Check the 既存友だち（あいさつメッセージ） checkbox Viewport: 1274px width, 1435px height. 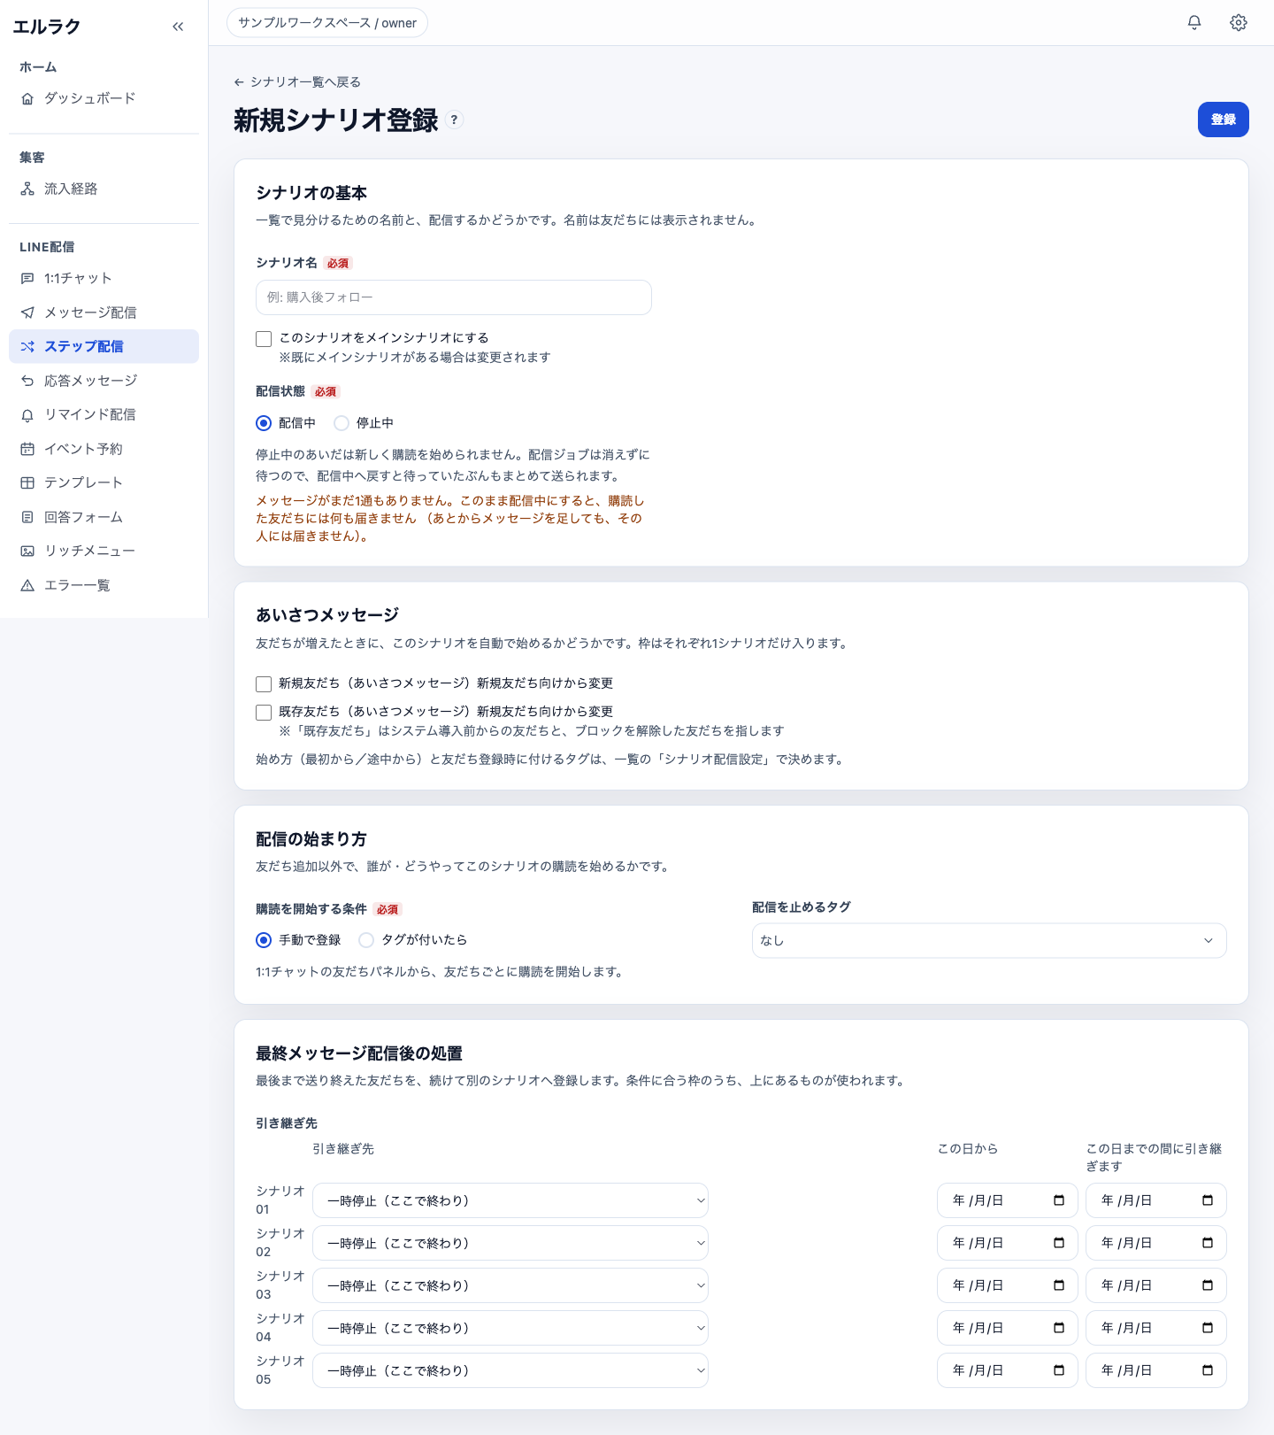(264, 712)
